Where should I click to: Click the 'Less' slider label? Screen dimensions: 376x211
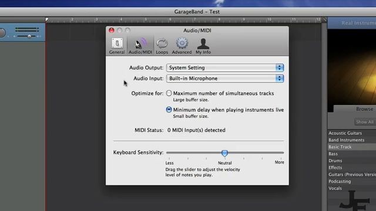pos(169,163)
